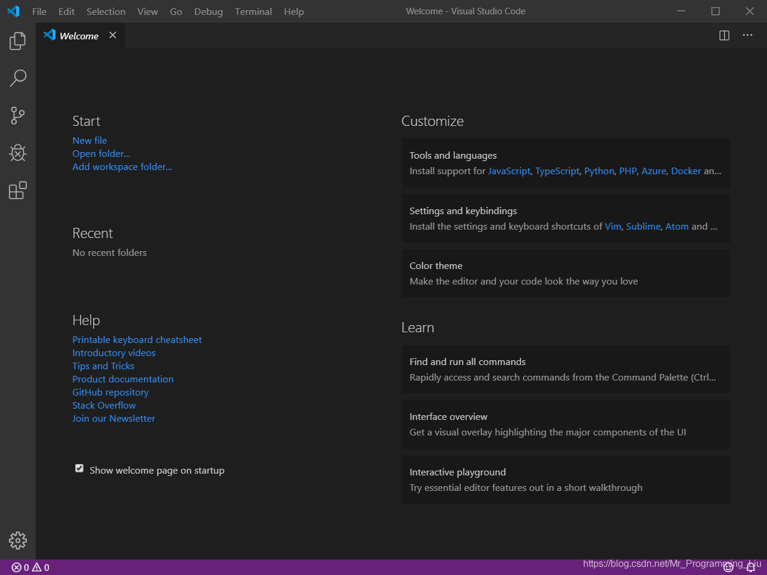
Task: Open the Go menu
Action: click(x=176, y=11)
